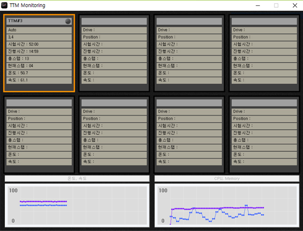The height and width of the screenshot is (231, 303).
Task: Click the 현재스텝 : 04 row
Action: point(39,66)
